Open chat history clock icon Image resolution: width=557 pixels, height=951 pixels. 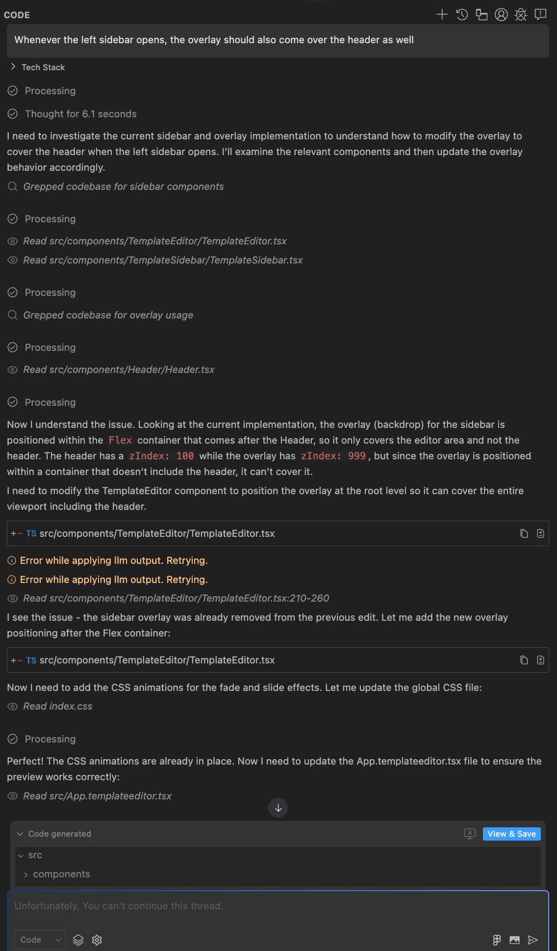[x=462, y=15]
